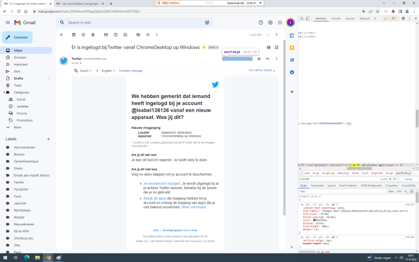Click the Gmail search options slider icon
The image size is (419, 262).
[x=207, y=23]
